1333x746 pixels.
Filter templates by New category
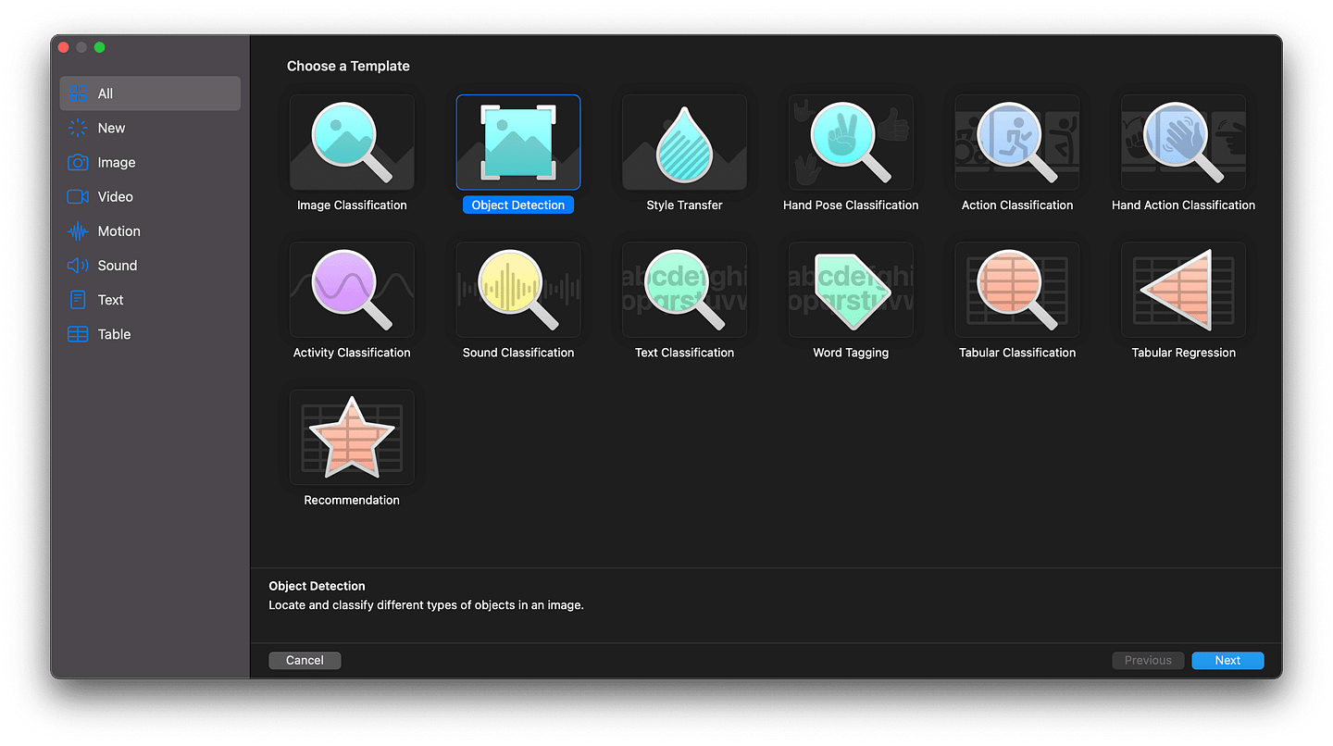coord(150,128)
